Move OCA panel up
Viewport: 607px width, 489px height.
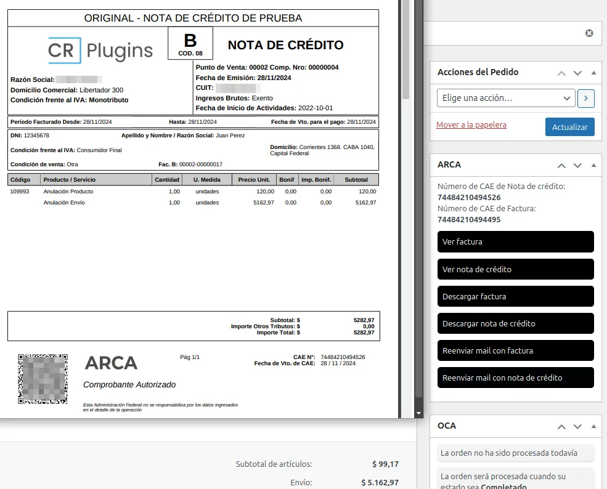[x=561, y=426]
